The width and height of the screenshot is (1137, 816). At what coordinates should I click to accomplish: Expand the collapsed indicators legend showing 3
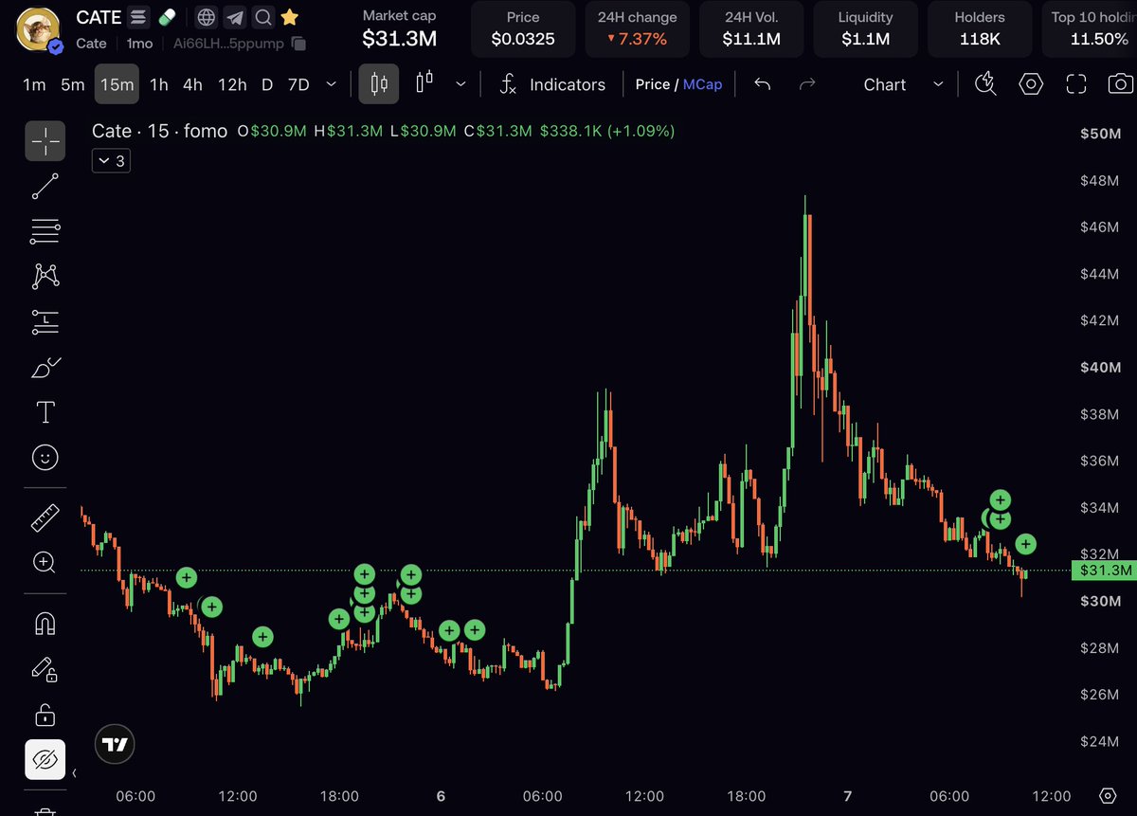111,161
